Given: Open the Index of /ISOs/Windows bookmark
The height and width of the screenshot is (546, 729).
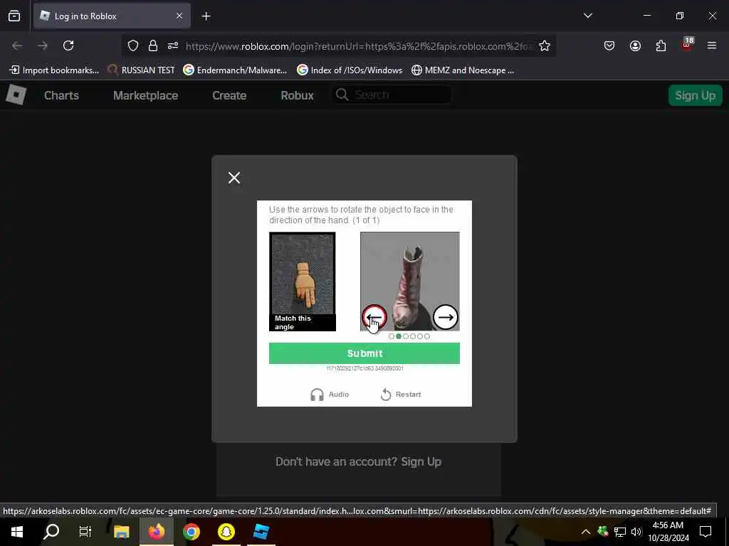Looking at the screenshot, I should pyautogui.click(x=350, y=70).
